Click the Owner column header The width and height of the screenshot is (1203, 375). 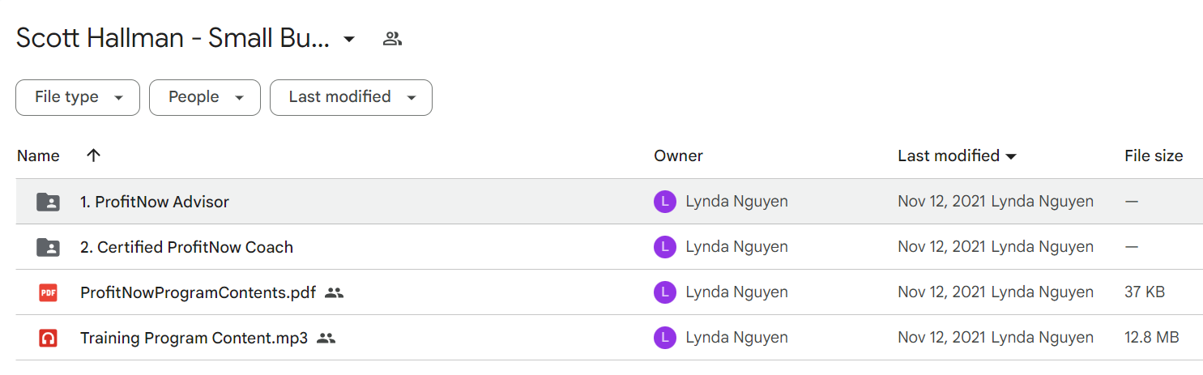[x=678, y=156]
